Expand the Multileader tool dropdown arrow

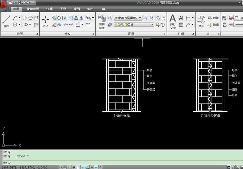[193, 24]
